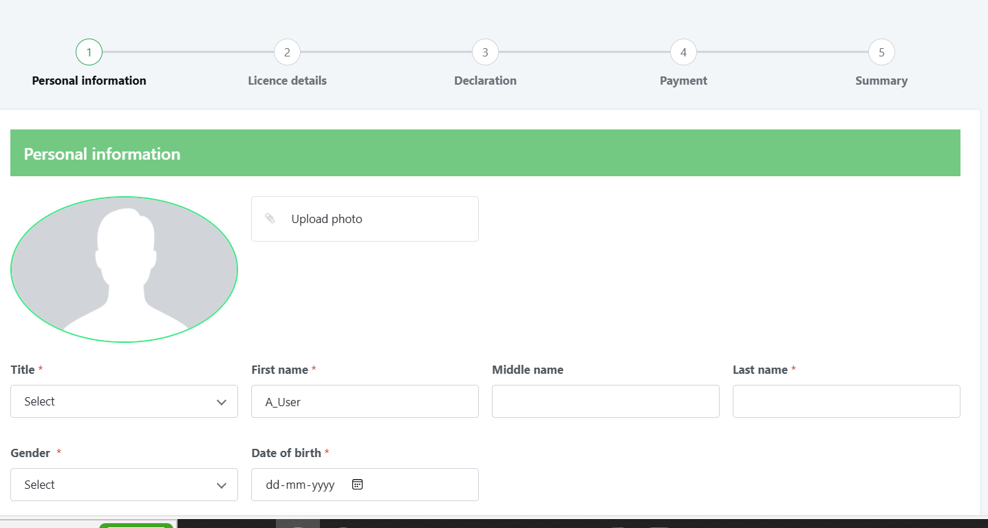Screen dimensions: 988x528
Task: Open the calendar picker icon for date of birth
Action: 357,485
